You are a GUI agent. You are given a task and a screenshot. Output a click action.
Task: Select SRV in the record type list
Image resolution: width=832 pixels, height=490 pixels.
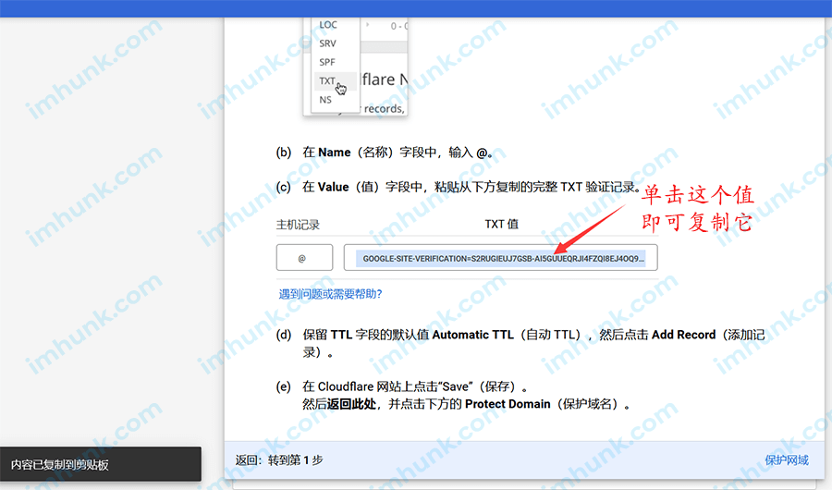click(327, 43)
